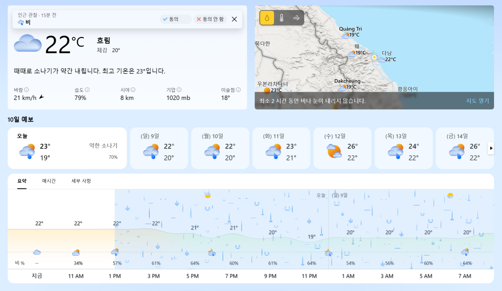
Task: Select the 오늘 forecast card
Action: [67, 148]
